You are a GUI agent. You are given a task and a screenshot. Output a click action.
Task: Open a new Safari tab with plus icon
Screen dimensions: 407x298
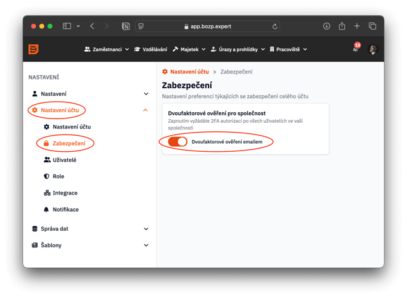[357, 27]
